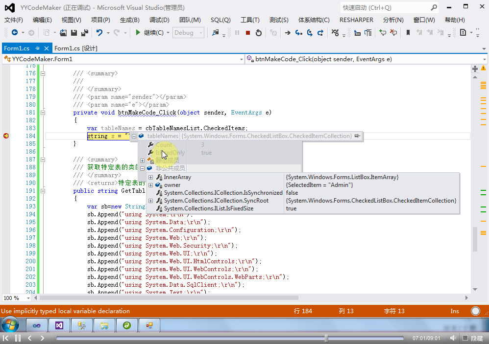This screenshot has width=489, height=344.
Task: Move the video progress slider handle
Action: click(326, 338)
